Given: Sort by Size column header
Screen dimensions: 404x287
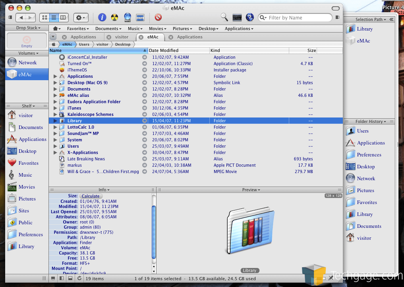Looking at the screenshot, I should click(x=303, y=50).
